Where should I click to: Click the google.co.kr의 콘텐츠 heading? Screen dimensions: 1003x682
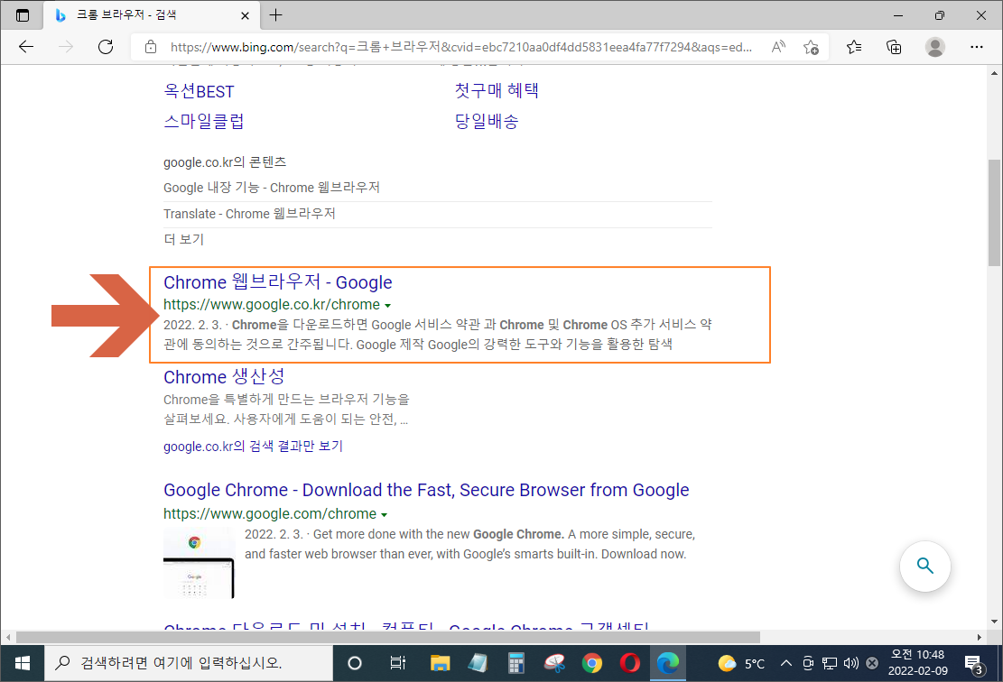click(225, 162)
